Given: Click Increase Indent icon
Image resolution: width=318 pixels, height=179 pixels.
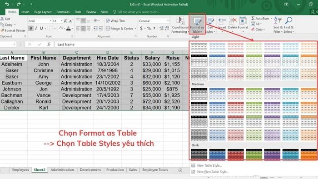Looking at the screenshot, I should 101,29.
